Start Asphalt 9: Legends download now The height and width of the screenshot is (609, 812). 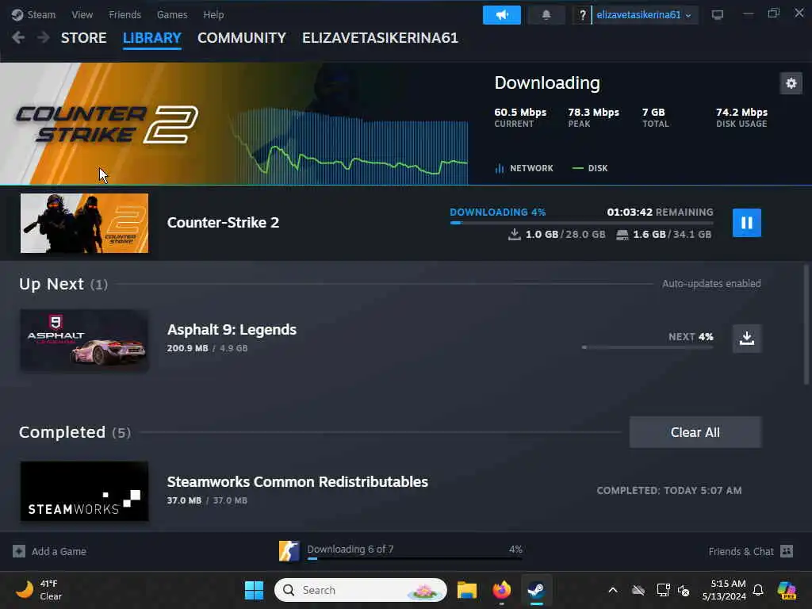pyautogui.click(x=746, y=338)
